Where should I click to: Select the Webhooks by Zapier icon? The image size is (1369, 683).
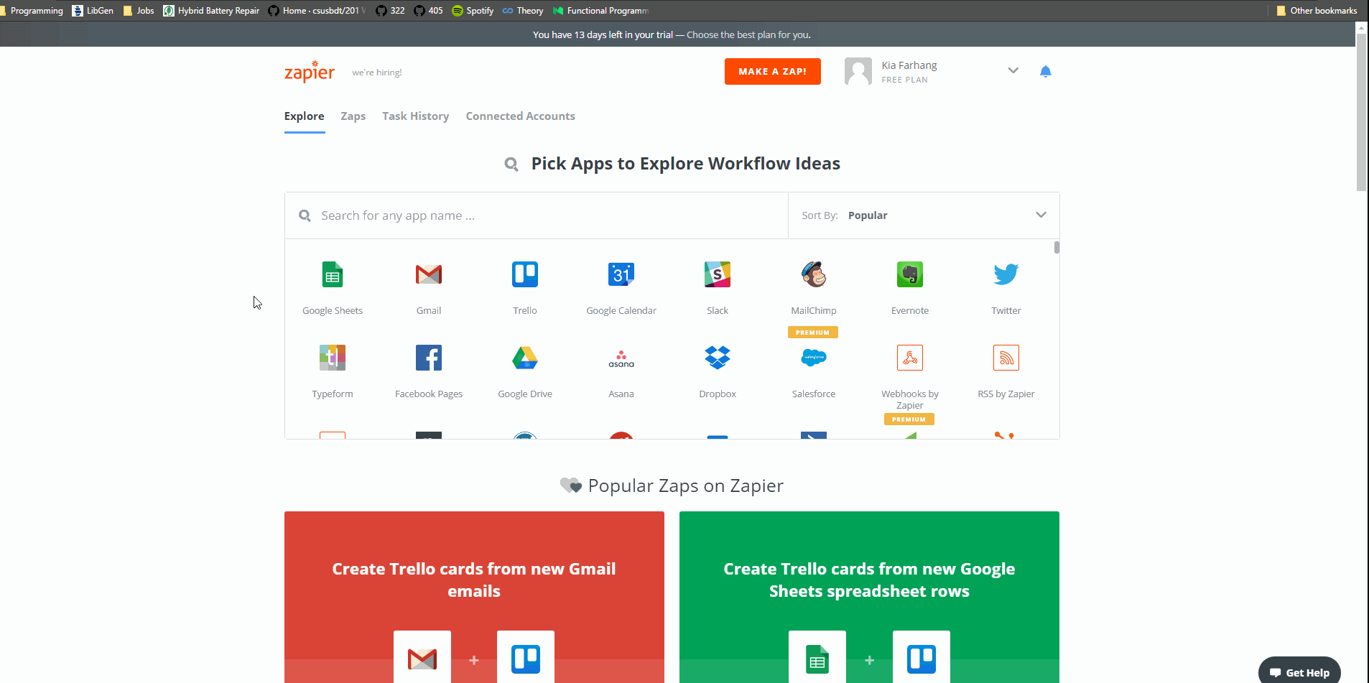pos(910,358)
